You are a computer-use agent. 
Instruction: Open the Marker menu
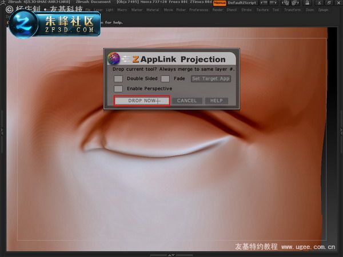(137, 10)
